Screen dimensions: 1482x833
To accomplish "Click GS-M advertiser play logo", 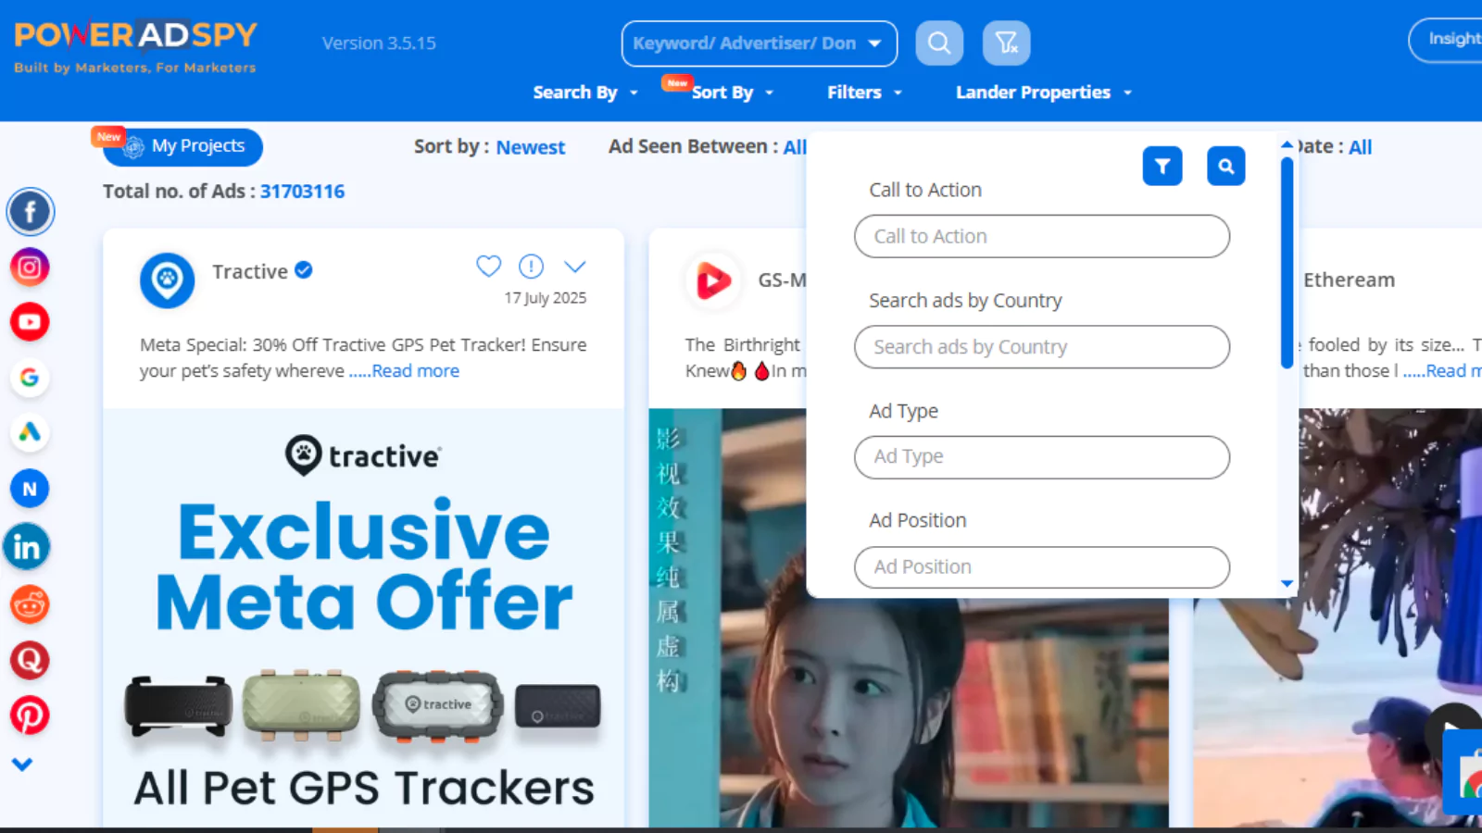I will coord(713,280).
